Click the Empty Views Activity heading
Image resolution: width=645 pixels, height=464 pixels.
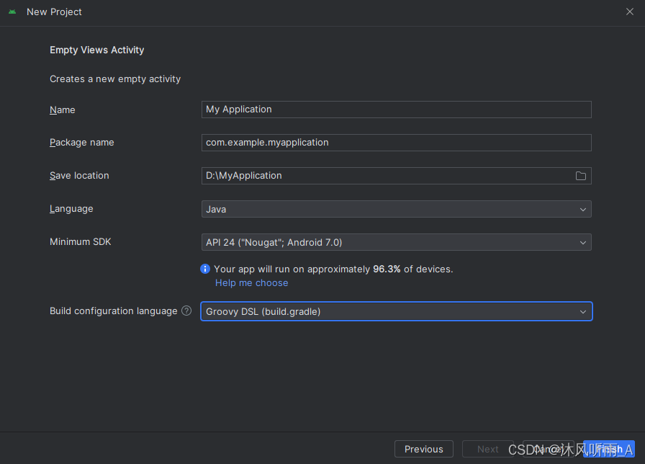[96, 50]
